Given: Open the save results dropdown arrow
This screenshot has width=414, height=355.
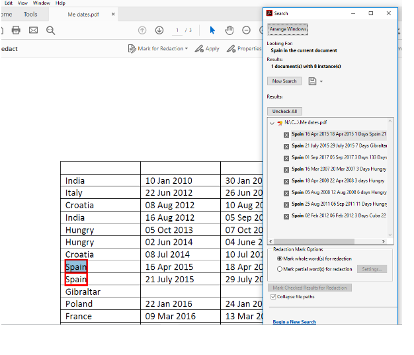Looking at the screenshot, I should 321,82.
